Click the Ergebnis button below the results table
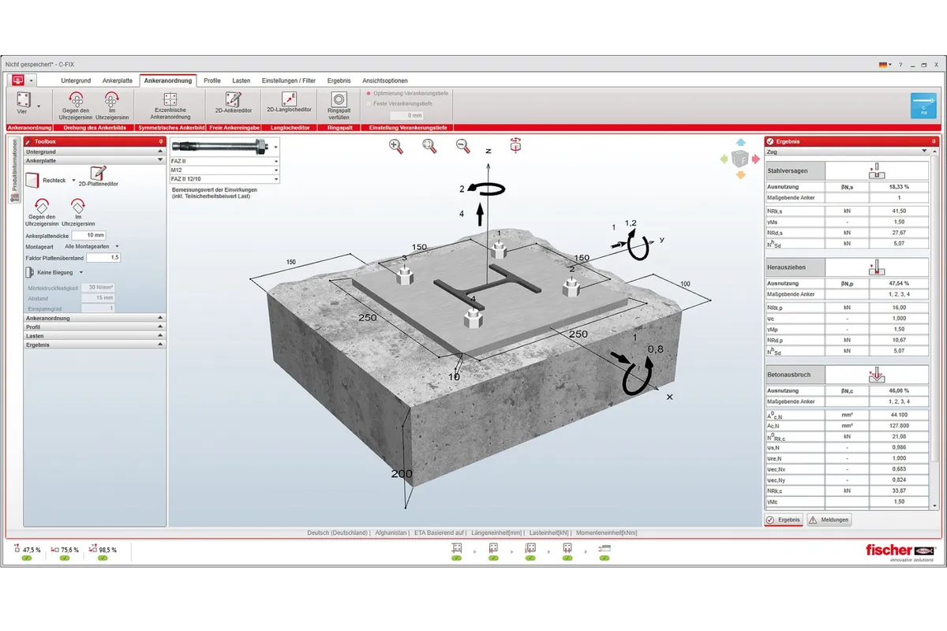The width and height of the screenshot is (947, 631). 784,520
